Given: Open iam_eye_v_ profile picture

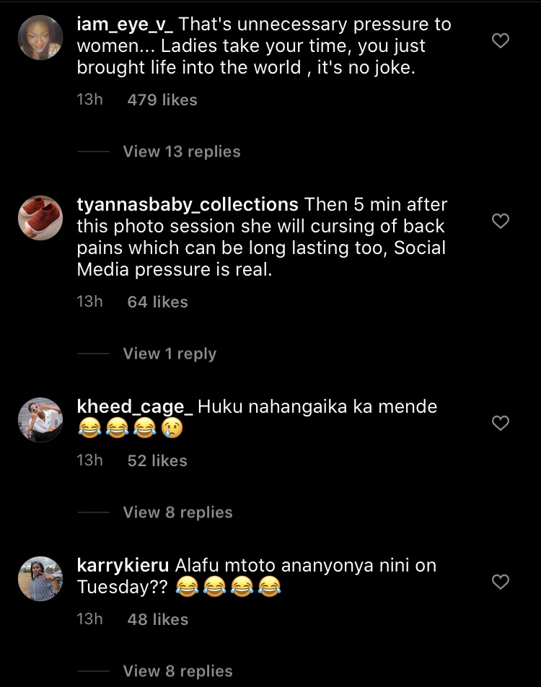Looking at the screenshot, I should [40, 38].
